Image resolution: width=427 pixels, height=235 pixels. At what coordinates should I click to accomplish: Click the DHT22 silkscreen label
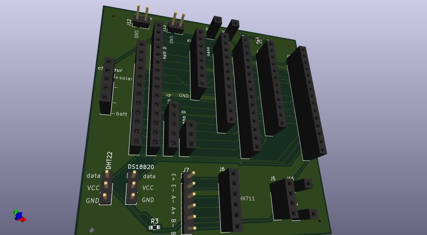click(109, 160)
